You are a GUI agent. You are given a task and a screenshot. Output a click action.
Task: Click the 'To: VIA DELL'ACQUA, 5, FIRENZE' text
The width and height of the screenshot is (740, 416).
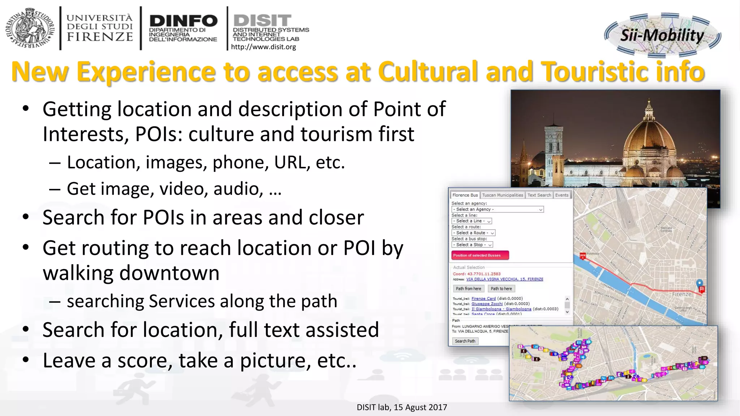coord(480,331)
